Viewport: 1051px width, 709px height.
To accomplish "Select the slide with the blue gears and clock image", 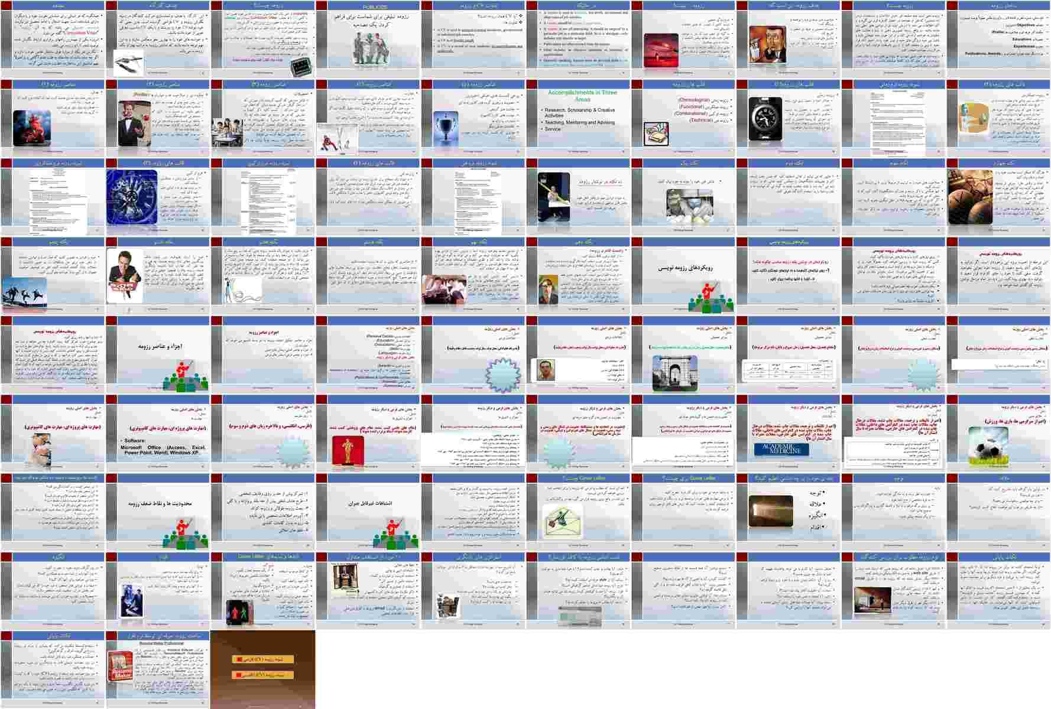I will (x=157, y=197).
